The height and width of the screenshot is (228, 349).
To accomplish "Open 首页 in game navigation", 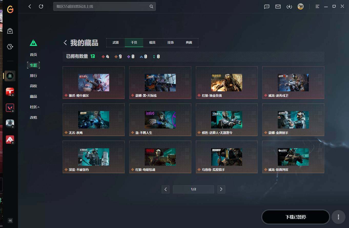I will tap(34, 55).
